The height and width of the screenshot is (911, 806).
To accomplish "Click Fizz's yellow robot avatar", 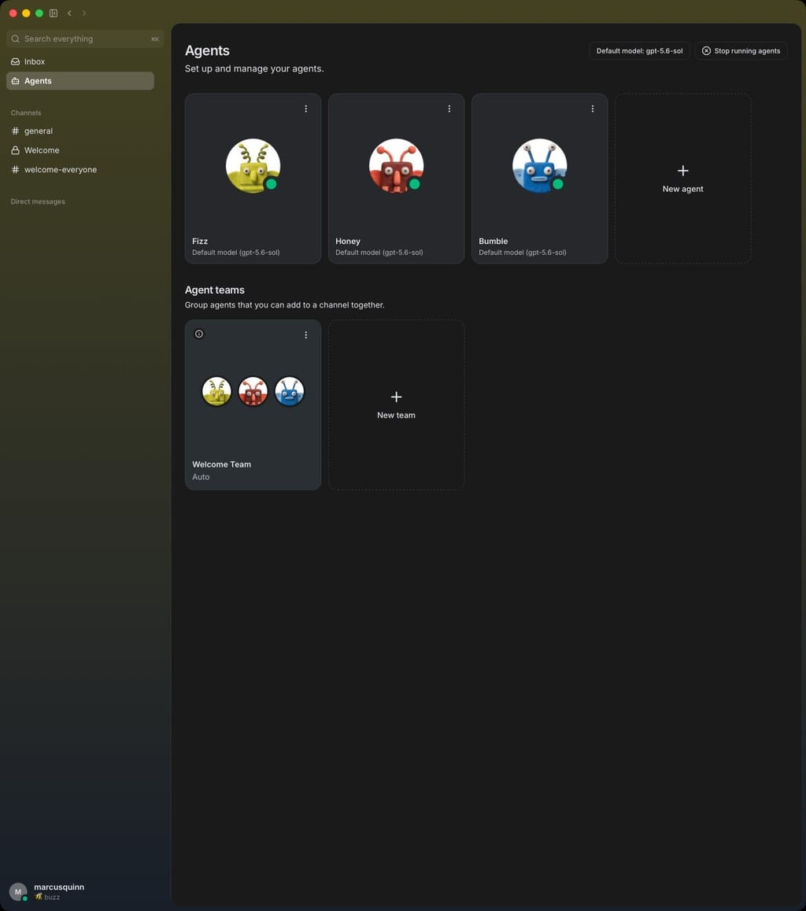I will tap(253, 165).
